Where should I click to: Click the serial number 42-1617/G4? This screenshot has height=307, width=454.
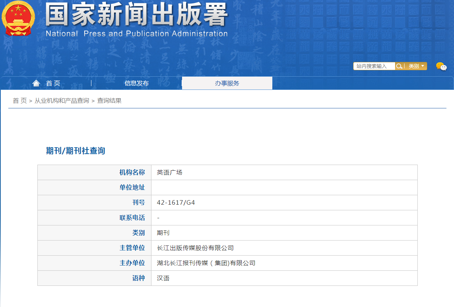click(176, 203)
